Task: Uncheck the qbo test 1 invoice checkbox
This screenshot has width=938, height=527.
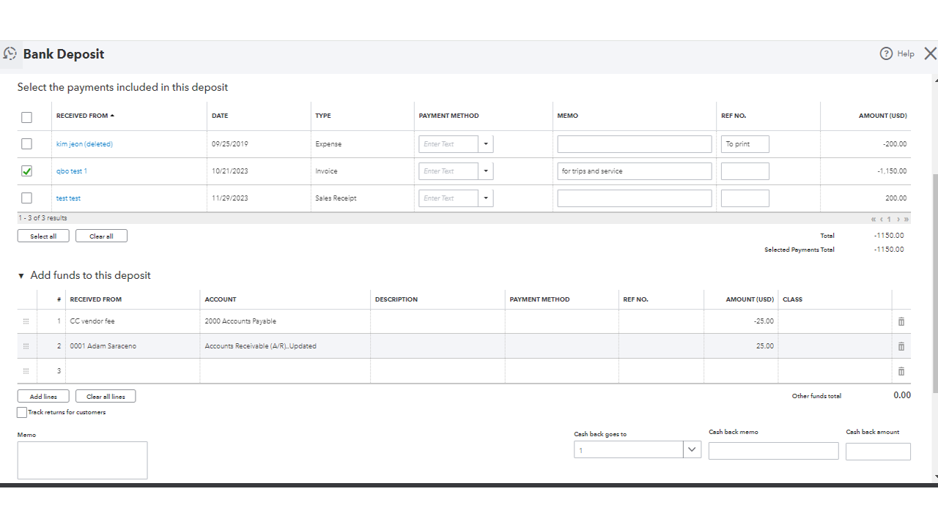Action: [27, 171]
